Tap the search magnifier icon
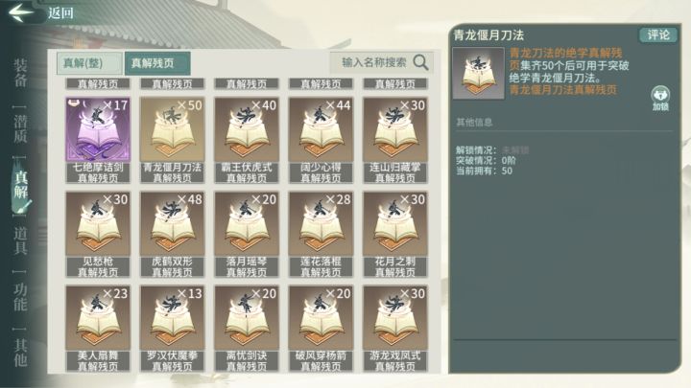 pyautogui.click(x=421, y=63)
